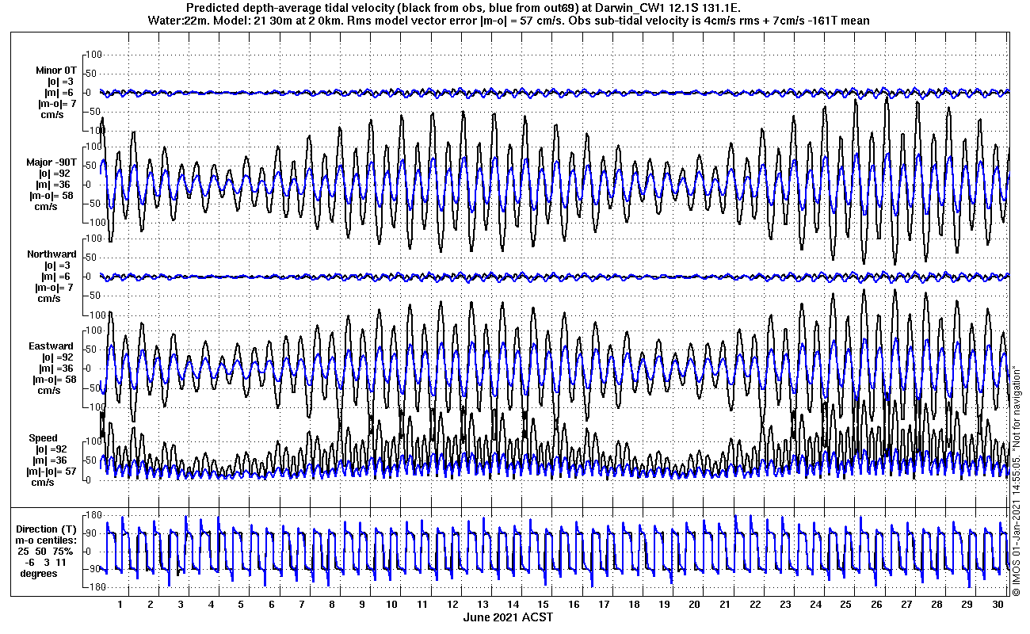
Task: Click day tick label '13' on x-axis
Action: [483, 605]
